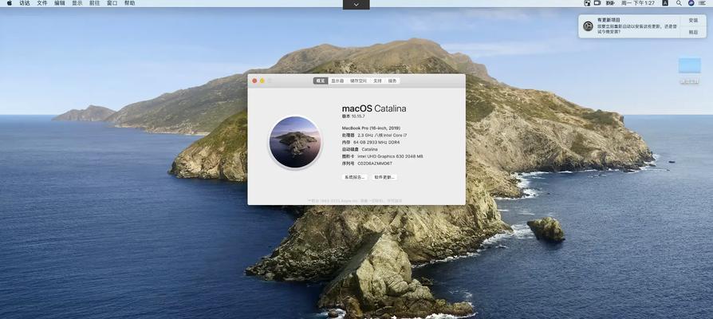Click the macOS Catalina round logo image

295,142
